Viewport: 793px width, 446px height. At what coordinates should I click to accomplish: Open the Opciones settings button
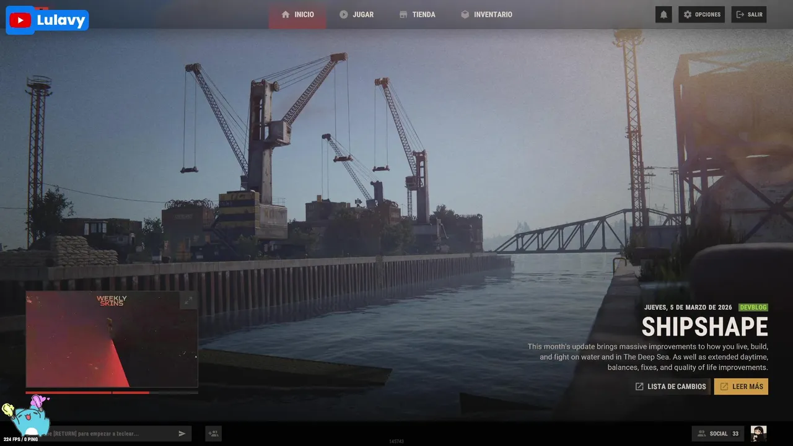(701, 14)
